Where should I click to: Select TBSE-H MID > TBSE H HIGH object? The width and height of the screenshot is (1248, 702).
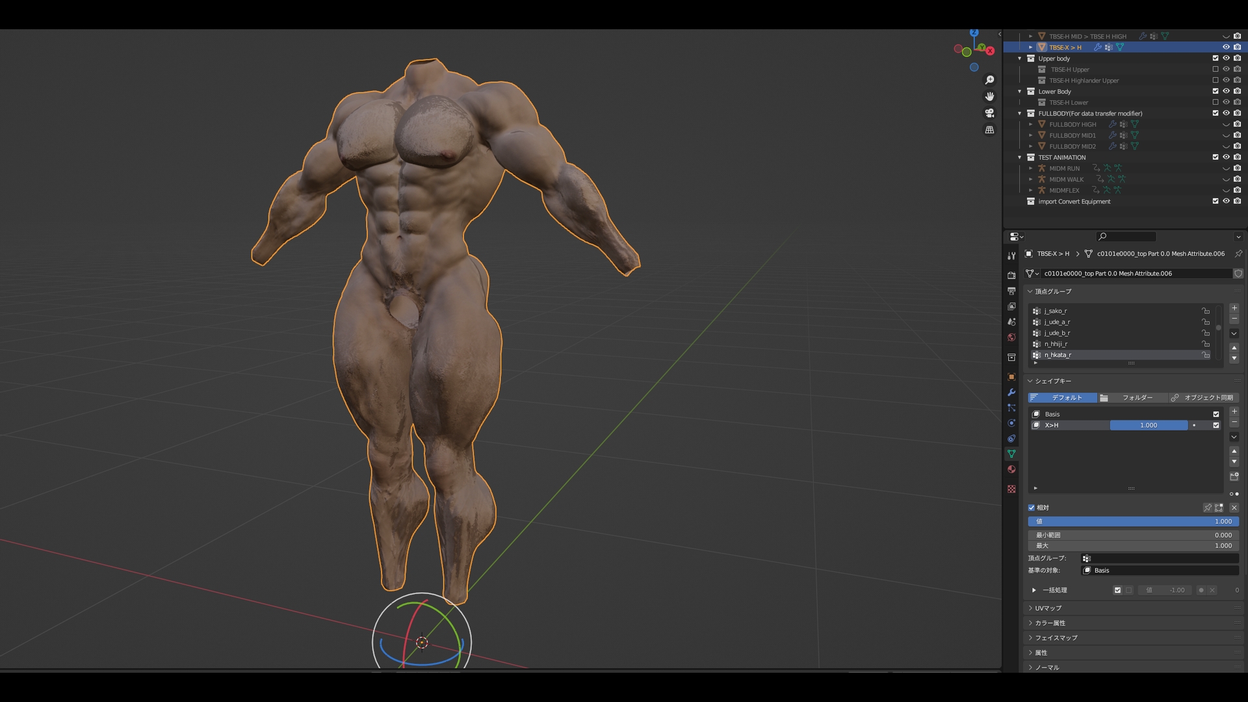point(1087,36)
